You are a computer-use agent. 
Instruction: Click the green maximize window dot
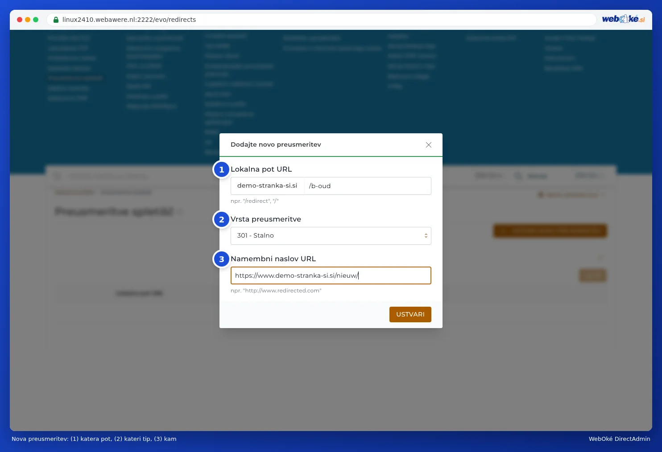[x=36, y=20]
